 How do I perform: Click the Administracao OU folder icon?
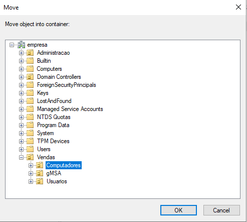30,53
